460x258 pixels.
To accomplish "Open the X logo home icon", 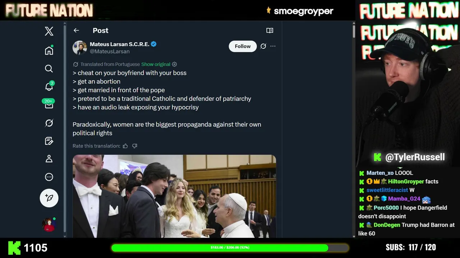I will coord(49,31).
